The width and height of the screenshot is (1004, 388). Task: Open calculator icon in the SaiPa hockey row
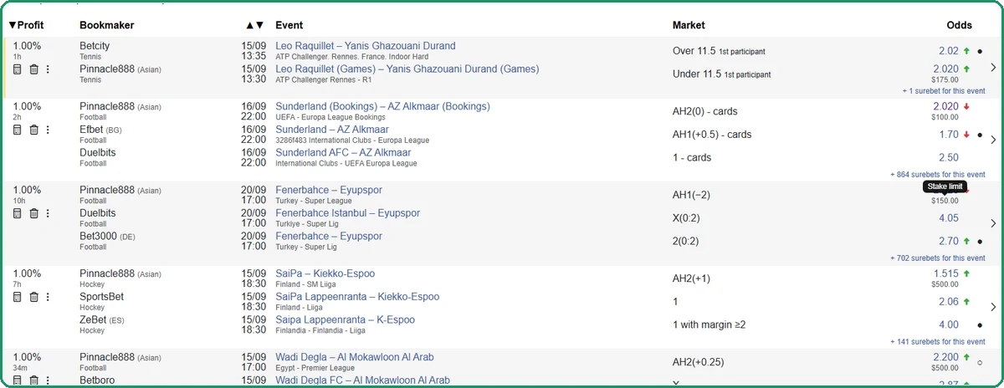click(x=18, y=297)
